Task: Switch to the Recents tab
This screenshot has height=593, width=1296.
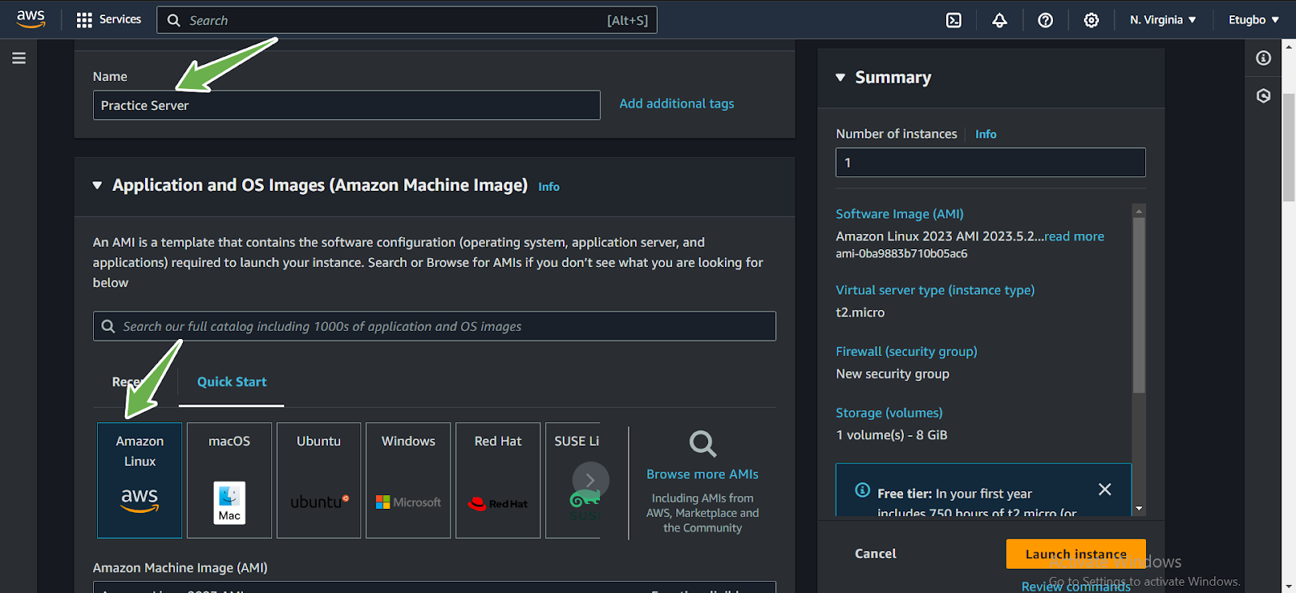Action: pos(130,382)
